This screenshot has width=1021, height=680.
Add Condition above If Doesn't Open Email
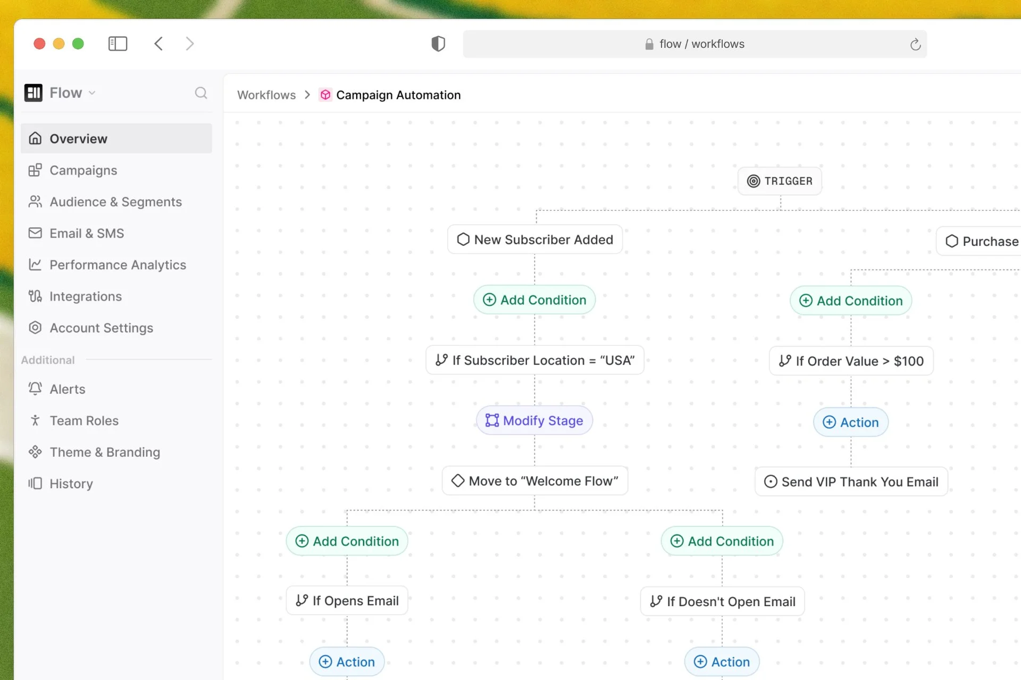[722, 541]
